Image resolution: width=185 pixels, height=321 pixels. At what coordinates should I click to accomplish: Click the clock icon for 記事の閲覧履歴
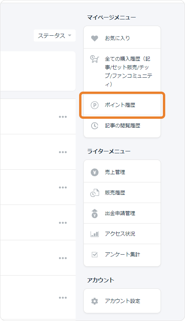click(95, 126)
